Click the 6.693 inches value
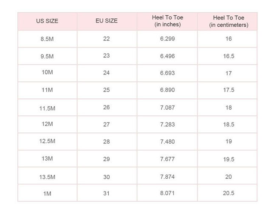This screenshot has width=276, height=214. 167,73
